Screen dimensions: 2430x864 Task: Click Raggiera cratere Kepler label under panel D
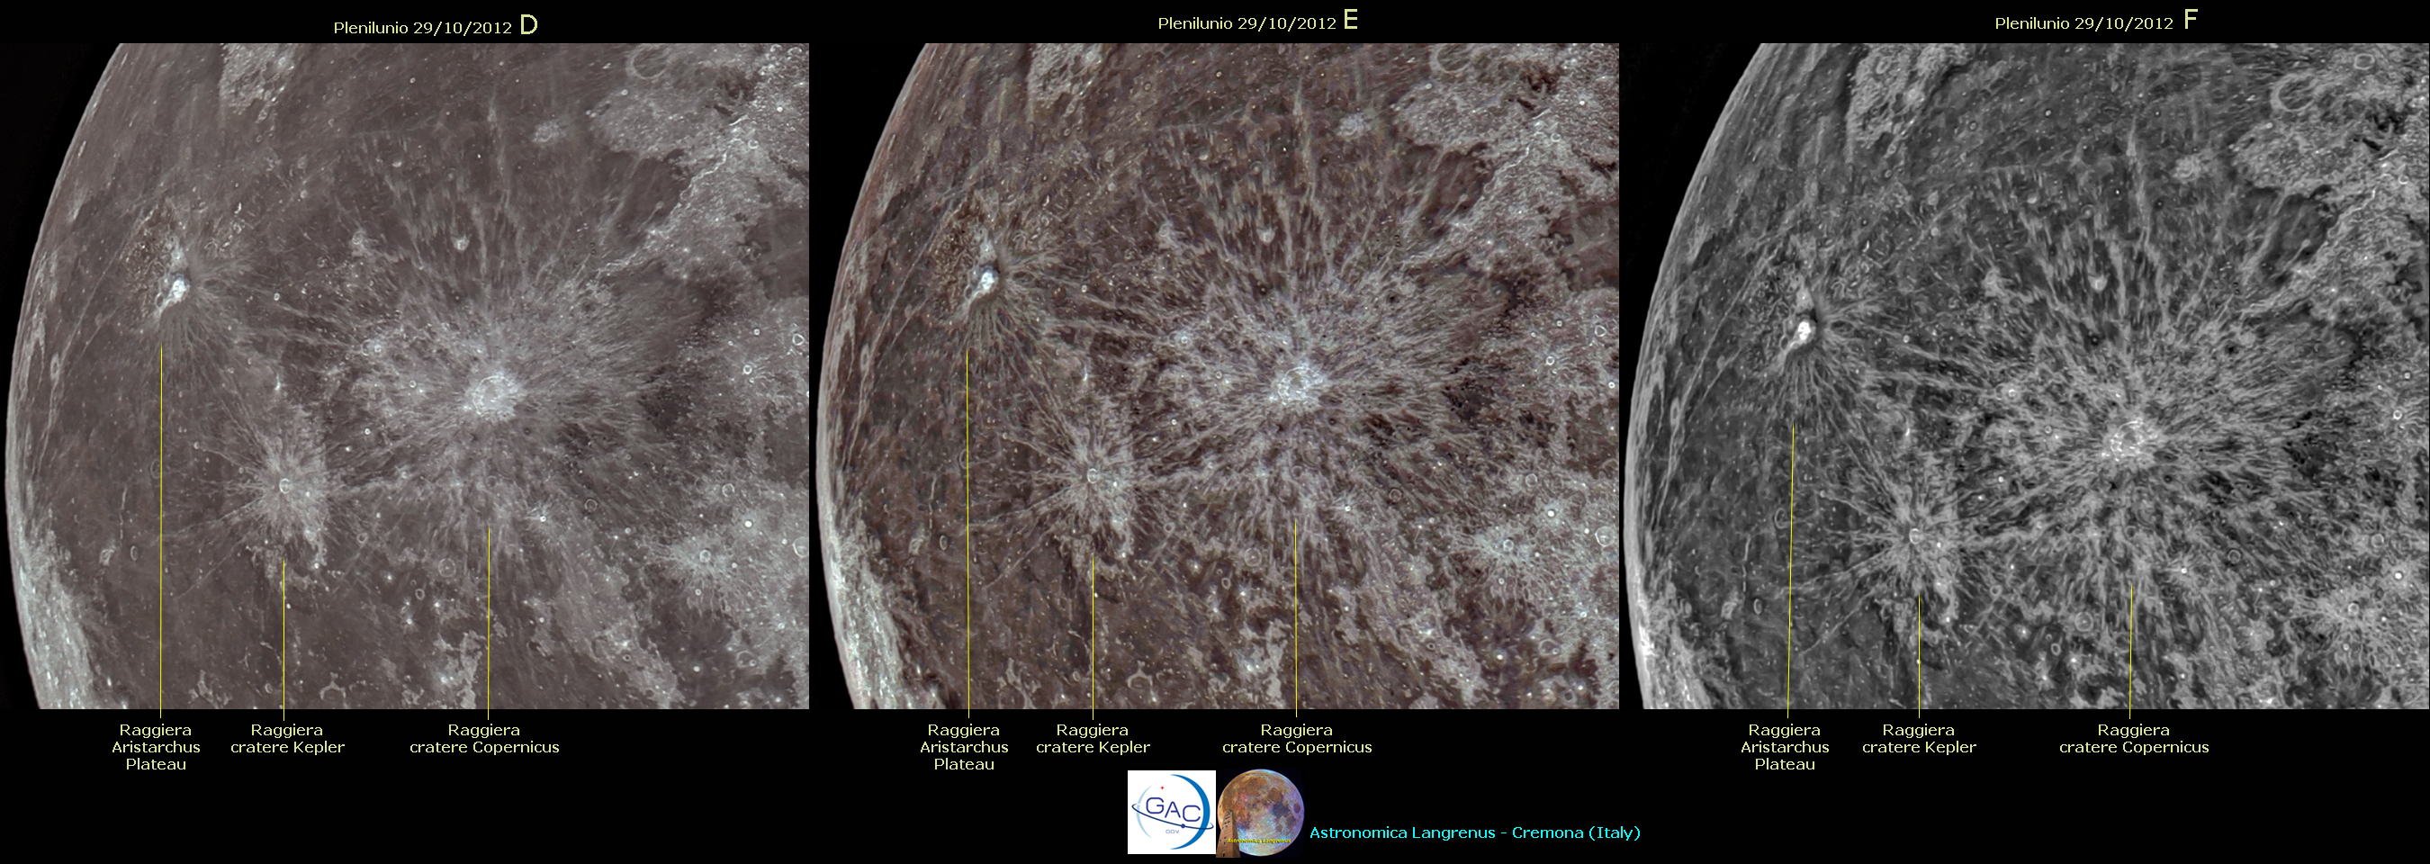pyautogui.click(x=288, y=739)
